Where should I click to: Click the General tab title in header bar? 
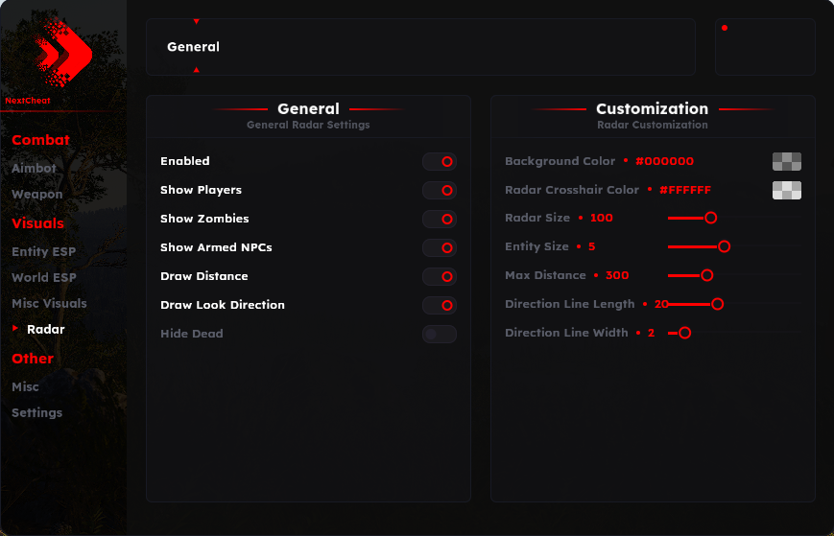193,47
